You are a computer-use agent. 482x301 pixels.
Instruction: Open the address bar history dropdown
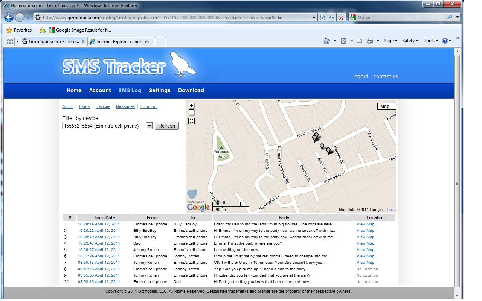(314, 17)
